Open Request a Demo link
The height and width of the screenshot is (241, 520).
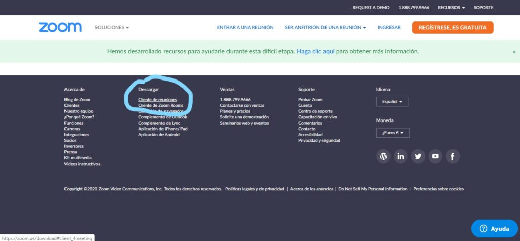[371, 7]
